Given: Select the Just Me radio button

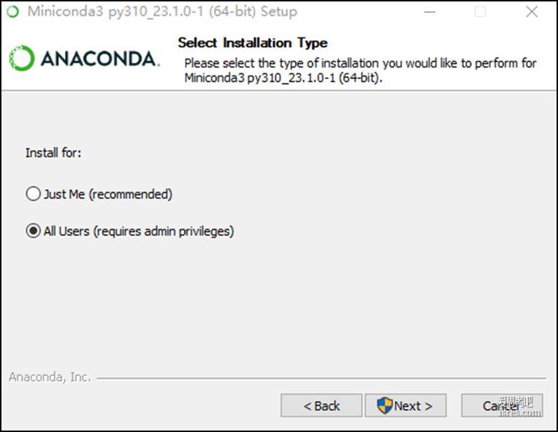Looking at the screenshot, I should (33, 194).
